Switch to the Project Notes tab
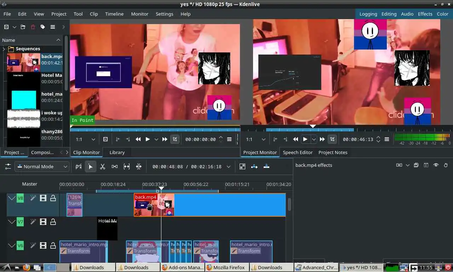 point(333,152)
